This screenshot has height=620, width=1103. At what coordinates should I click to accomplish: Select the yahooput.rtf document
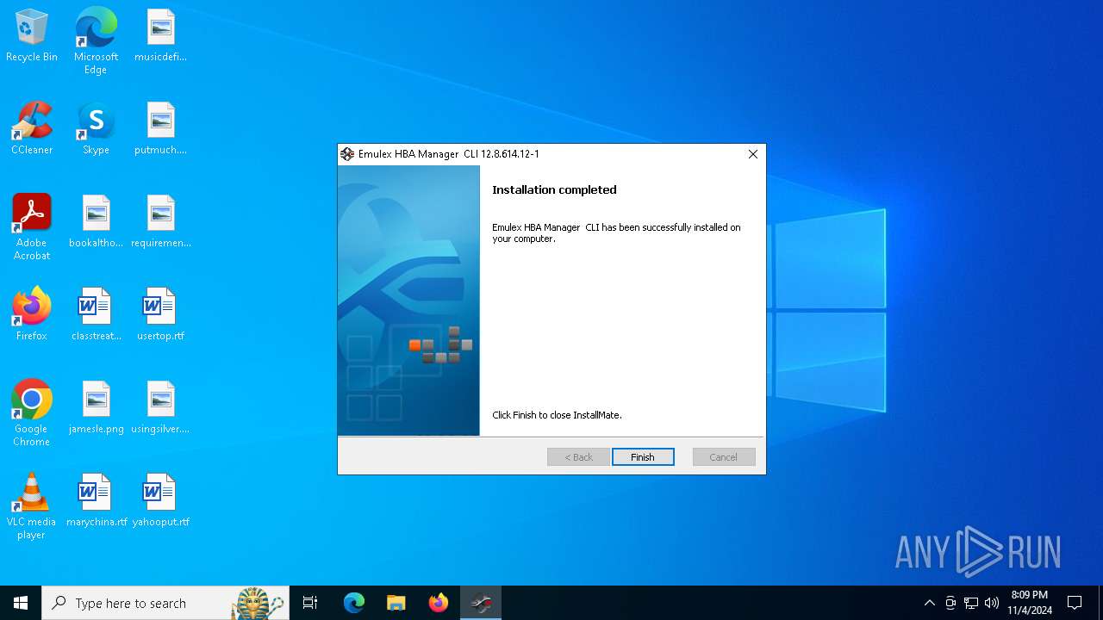pos(161,501)
